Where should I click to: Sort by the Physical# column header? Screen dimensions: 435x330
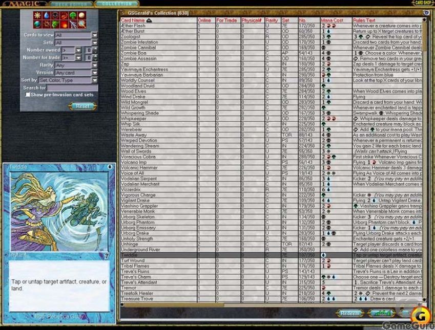click(x=252, y=20)
